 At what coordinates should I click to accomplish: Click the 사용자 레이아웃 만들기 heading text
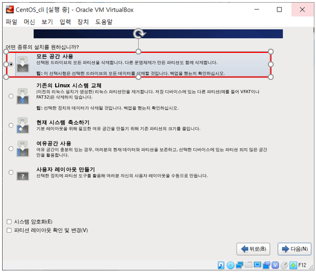(66, 169)
